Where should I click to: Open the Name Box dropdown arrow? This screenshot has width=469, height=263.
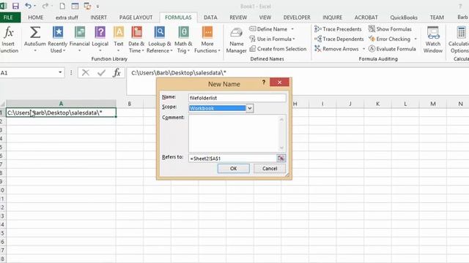60,72
